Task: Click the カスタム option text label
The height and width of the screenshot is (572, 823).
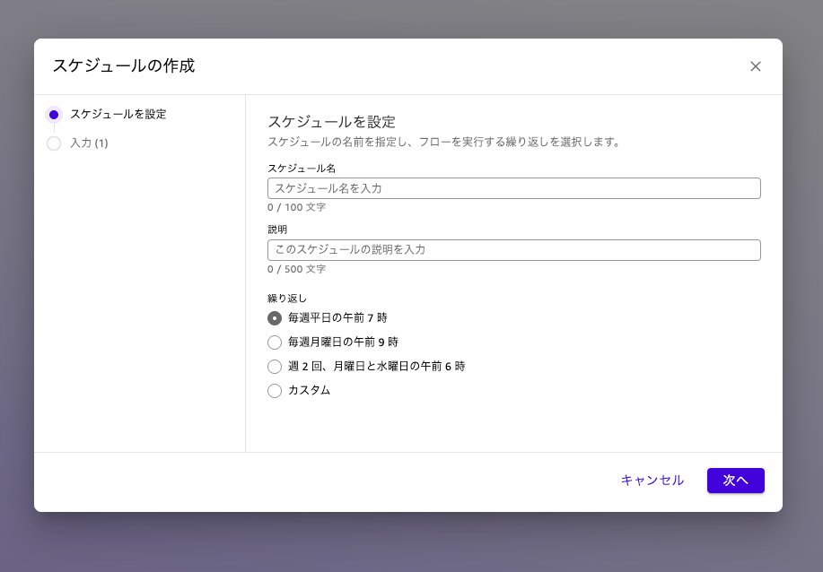Action: (309, 390)
